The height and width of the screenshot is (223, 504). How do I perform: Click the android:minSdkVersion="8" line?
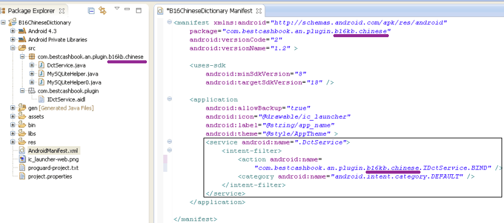[x=256, y=74]
